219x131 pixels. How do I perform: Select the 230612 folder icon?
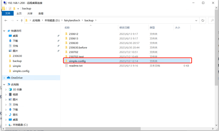click(x=66, y=34)
